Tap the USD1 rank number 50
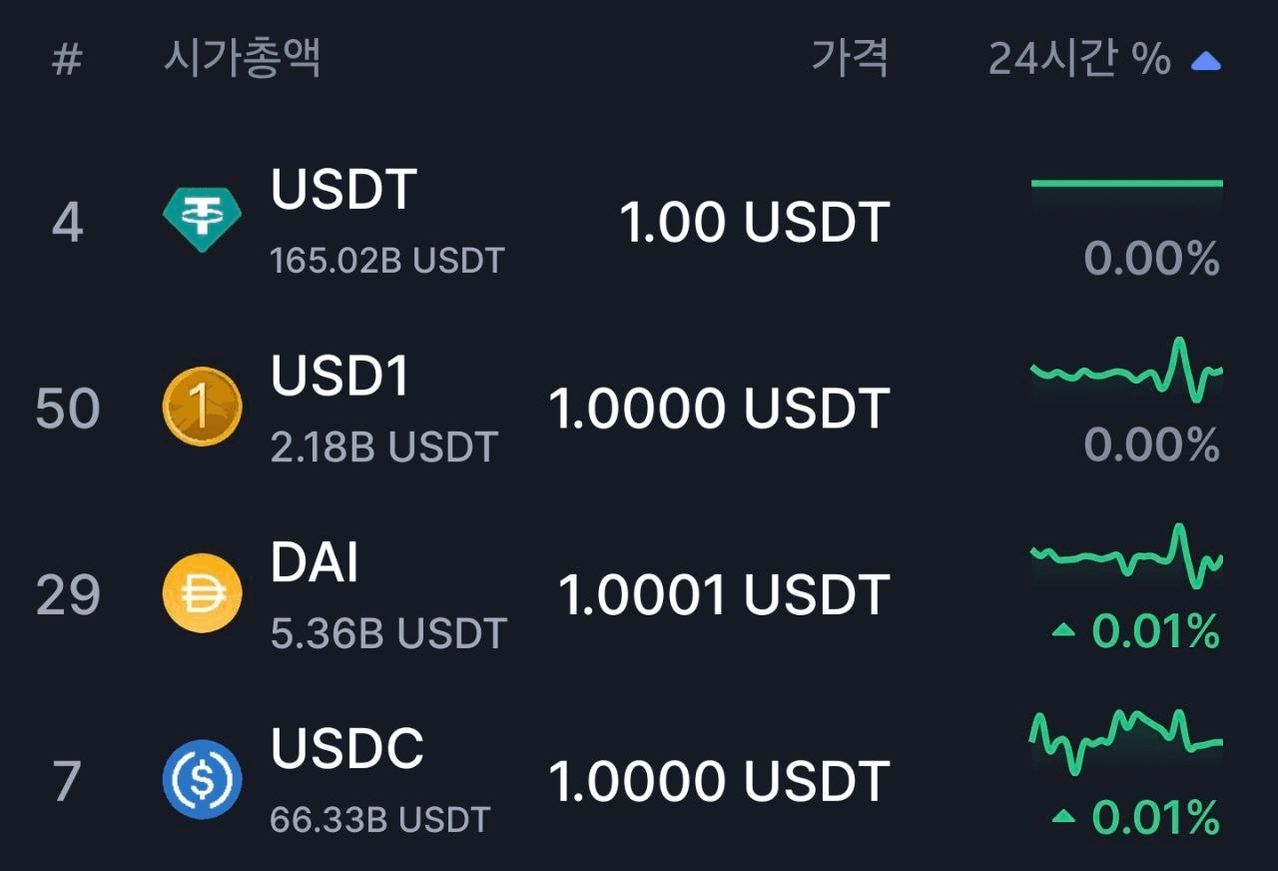This screenshot has height=871, width=1278. tap(68, 409)
